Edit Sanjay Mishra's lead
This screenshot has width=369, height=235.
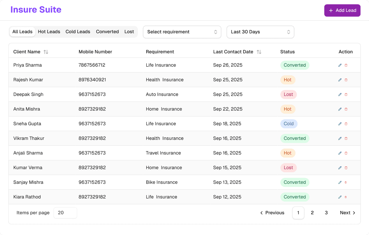click(340, 182)
